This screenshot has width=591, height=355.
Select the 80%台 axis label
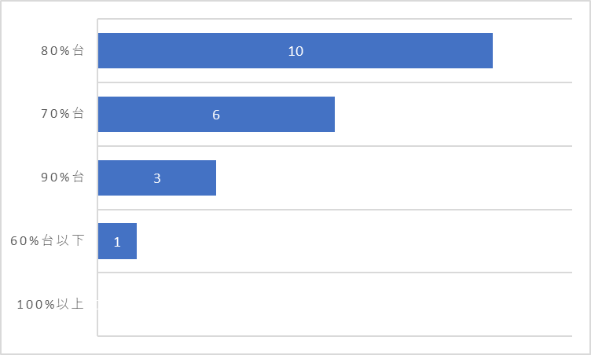click(x=62, y=50)
